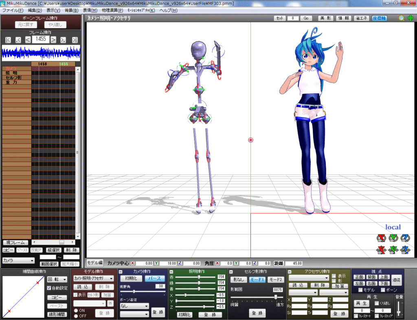Open the 物理演算(P) menu

pos(112,10)
